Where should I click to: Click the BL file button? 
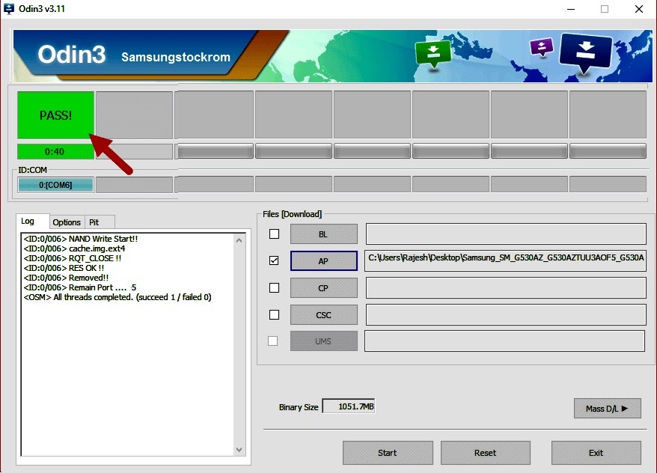pos(324,234)
